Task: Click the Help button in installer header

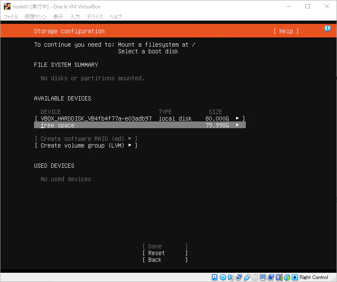Action: 286,31
